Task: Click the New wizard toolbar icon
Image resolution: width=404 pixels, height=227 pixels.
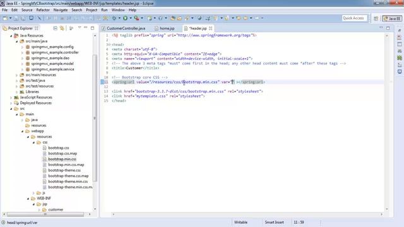Action: tap(5, 18)
